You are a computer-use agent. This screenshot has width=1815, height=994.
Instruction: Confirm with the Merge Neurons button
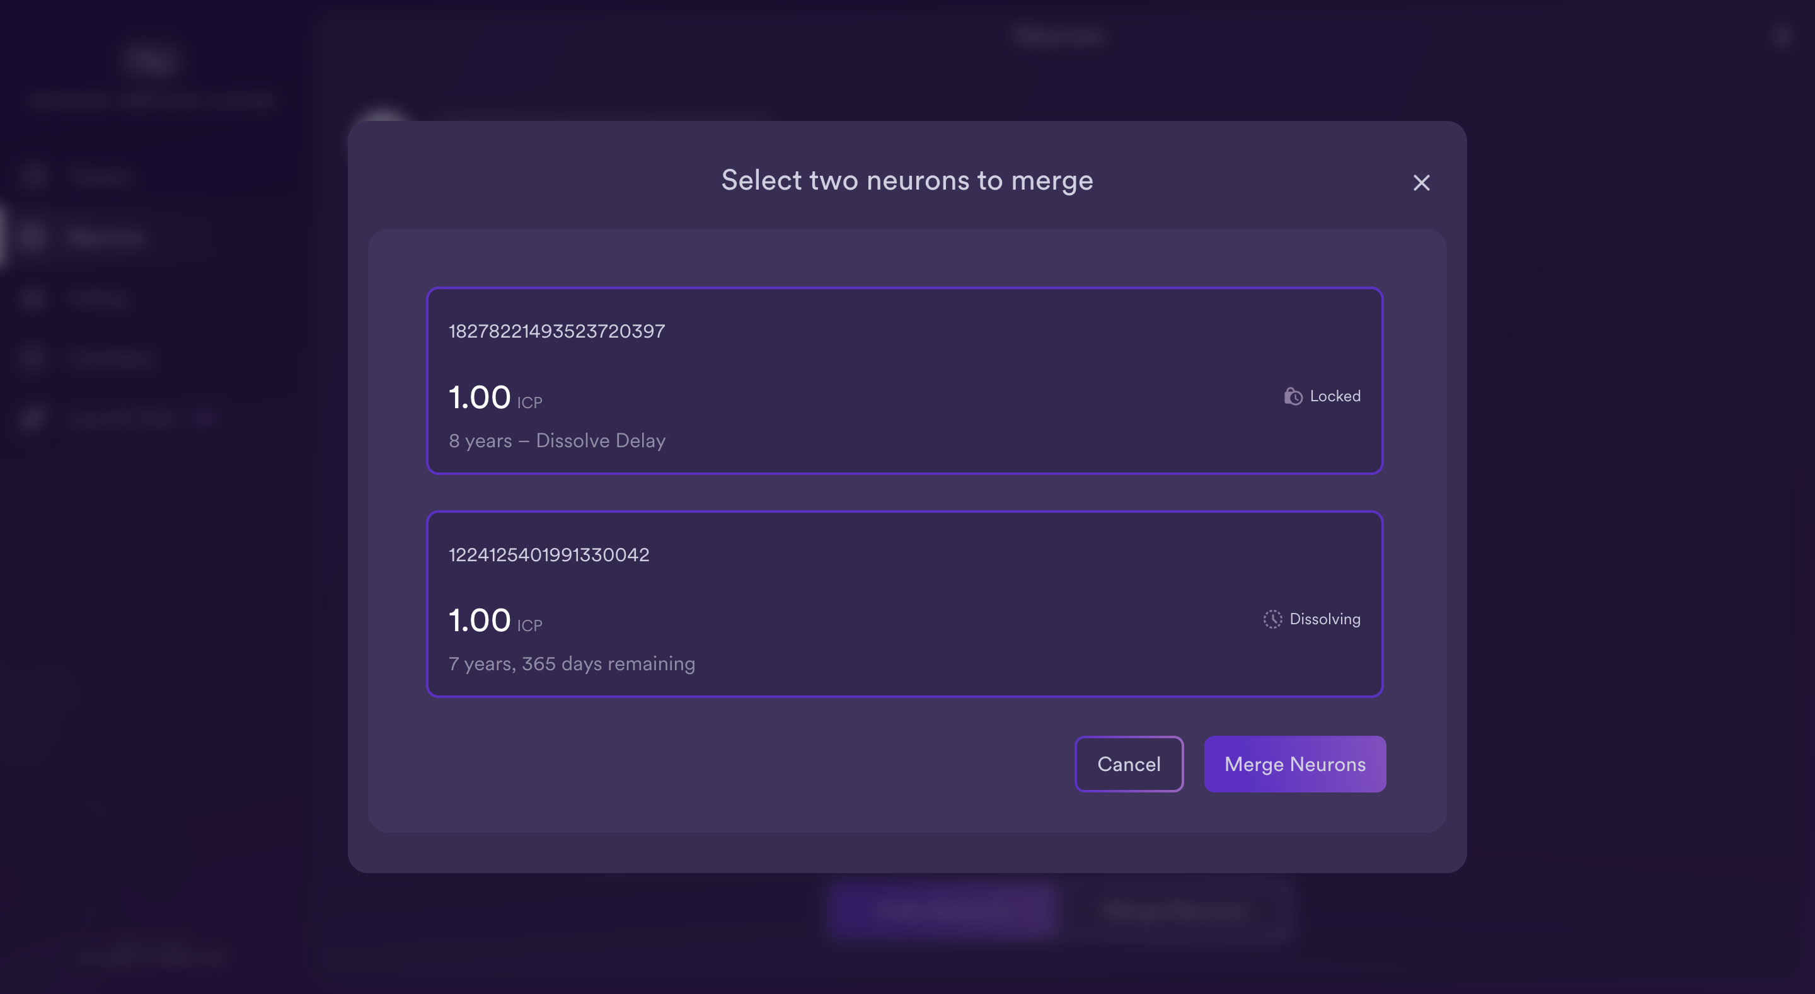point(1295,763)
